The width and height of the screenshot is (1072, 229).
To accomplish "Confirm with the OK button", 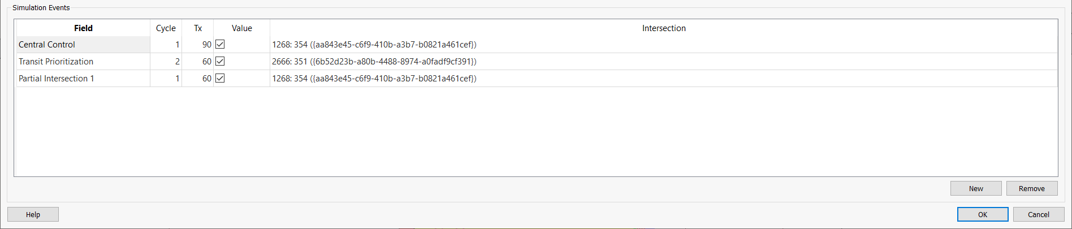I will (982, 214).
